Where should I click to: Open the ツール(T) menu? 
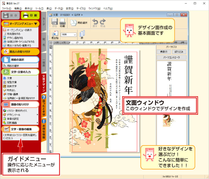pyautogui.click(x=39, y=9)
